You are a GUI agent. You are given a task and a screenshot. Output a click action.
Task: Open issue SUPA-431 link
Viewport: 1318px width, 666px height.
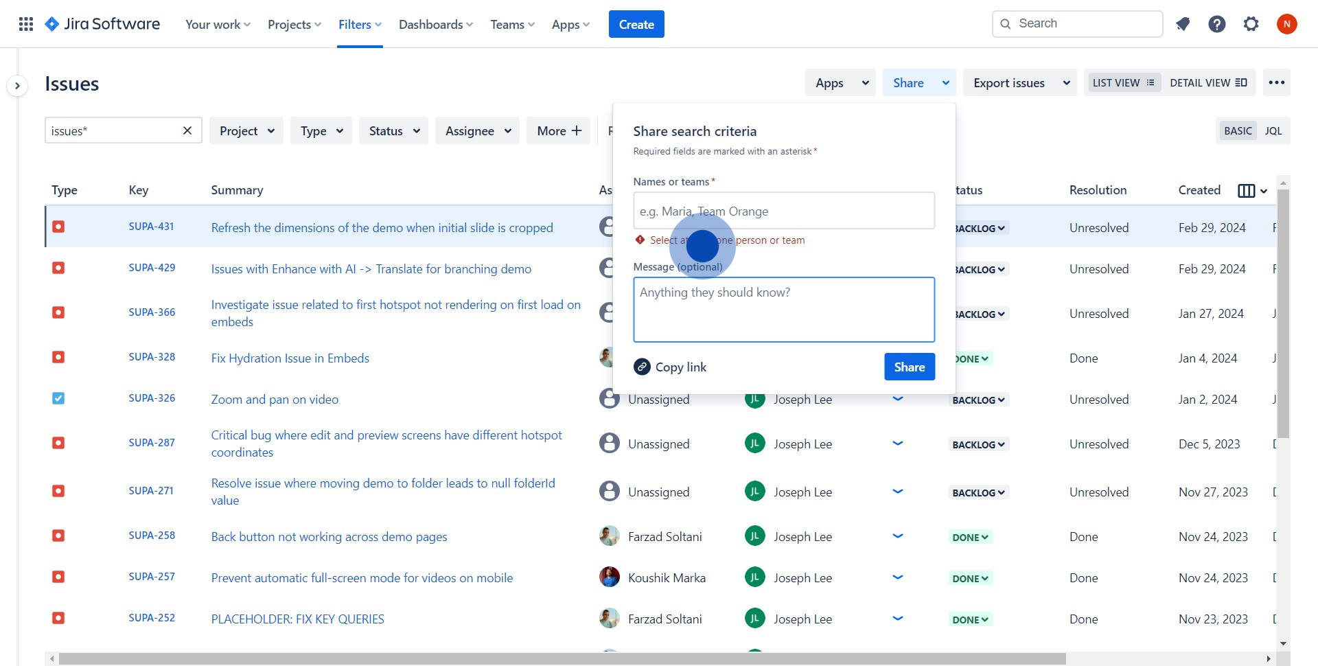pos(151,227)
